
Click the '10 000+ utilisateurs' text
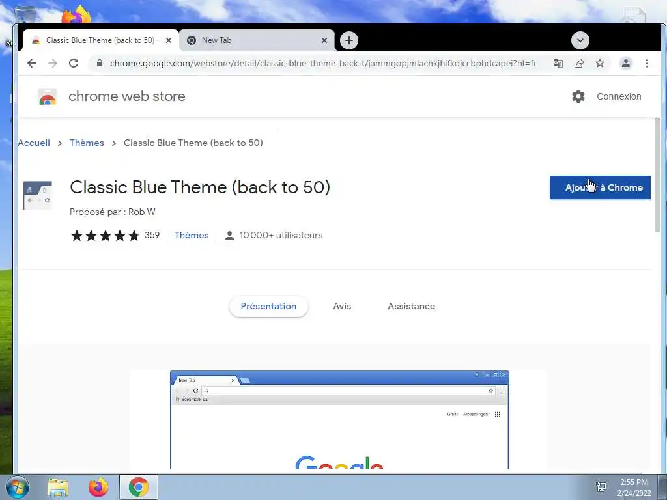[x=281, y=236]
